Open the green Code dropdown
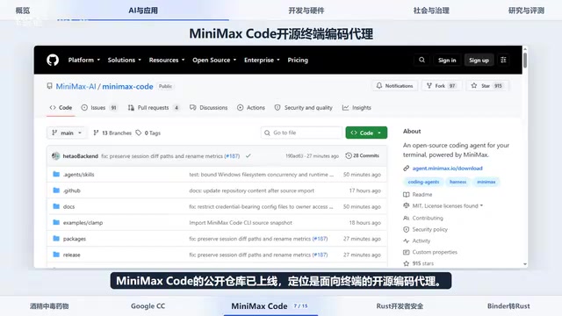Image resolution: width=562 pixels, height=316 pixels. [366, 133]
